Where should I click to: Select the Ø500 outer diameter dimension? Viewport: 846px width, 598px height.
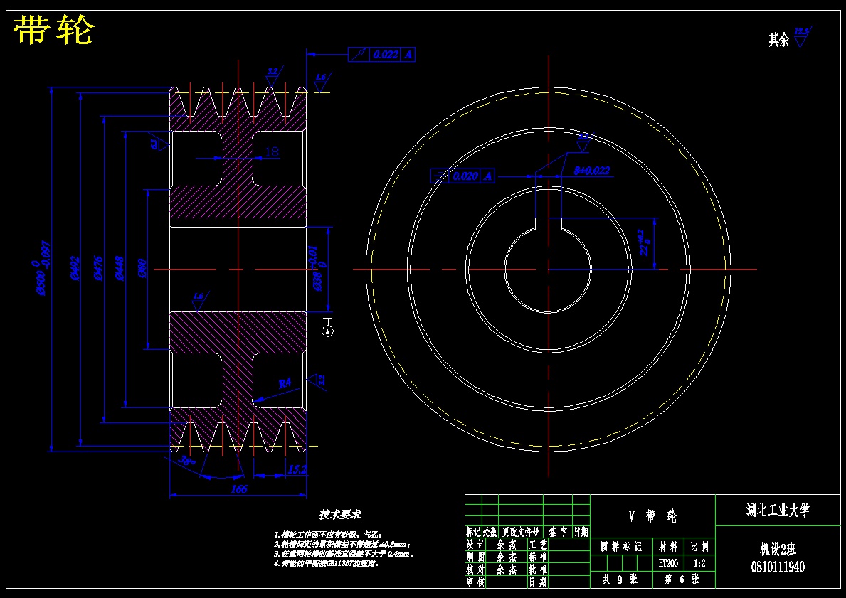(x=43, y=269)
